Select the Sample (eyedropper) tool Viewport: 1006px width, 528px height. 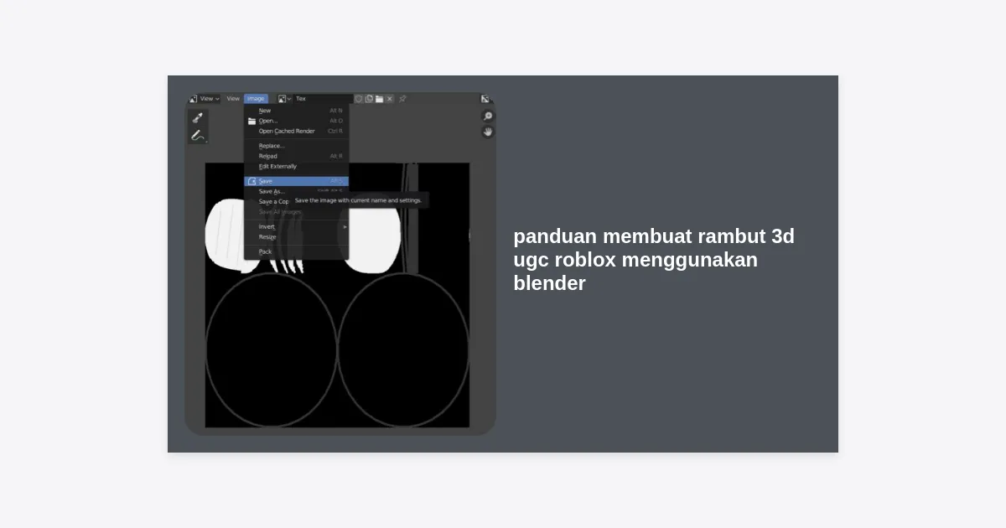click(x=198, y=117)
